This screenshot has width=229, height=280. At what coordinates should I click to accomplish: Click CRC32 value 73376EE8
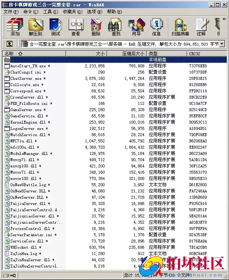tap(198, 66)
